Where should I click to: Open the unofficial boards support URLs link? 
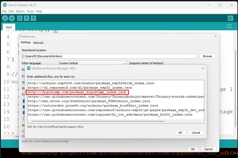55,127
